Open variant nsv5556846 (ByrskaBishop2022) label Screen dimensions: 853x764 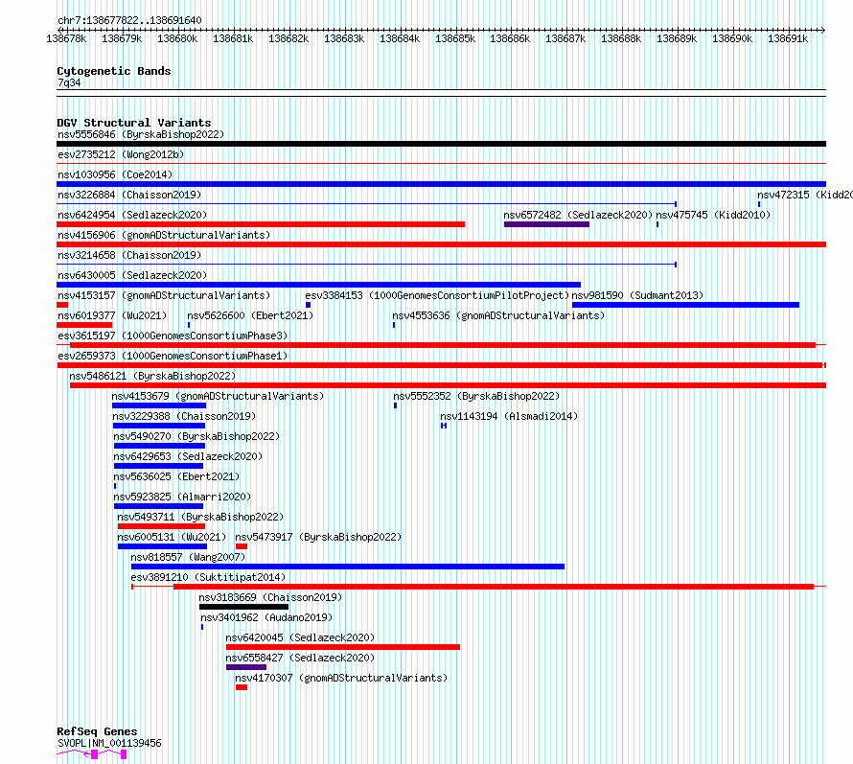(141, 134)
